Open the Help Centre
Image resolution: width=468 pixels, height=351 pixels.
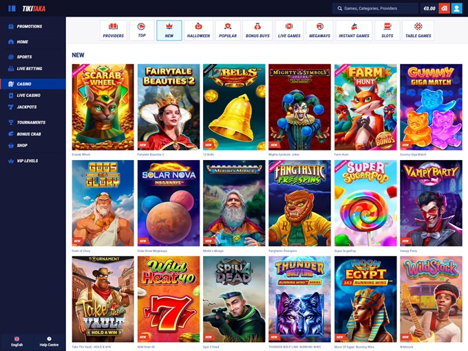coord(49,341)
